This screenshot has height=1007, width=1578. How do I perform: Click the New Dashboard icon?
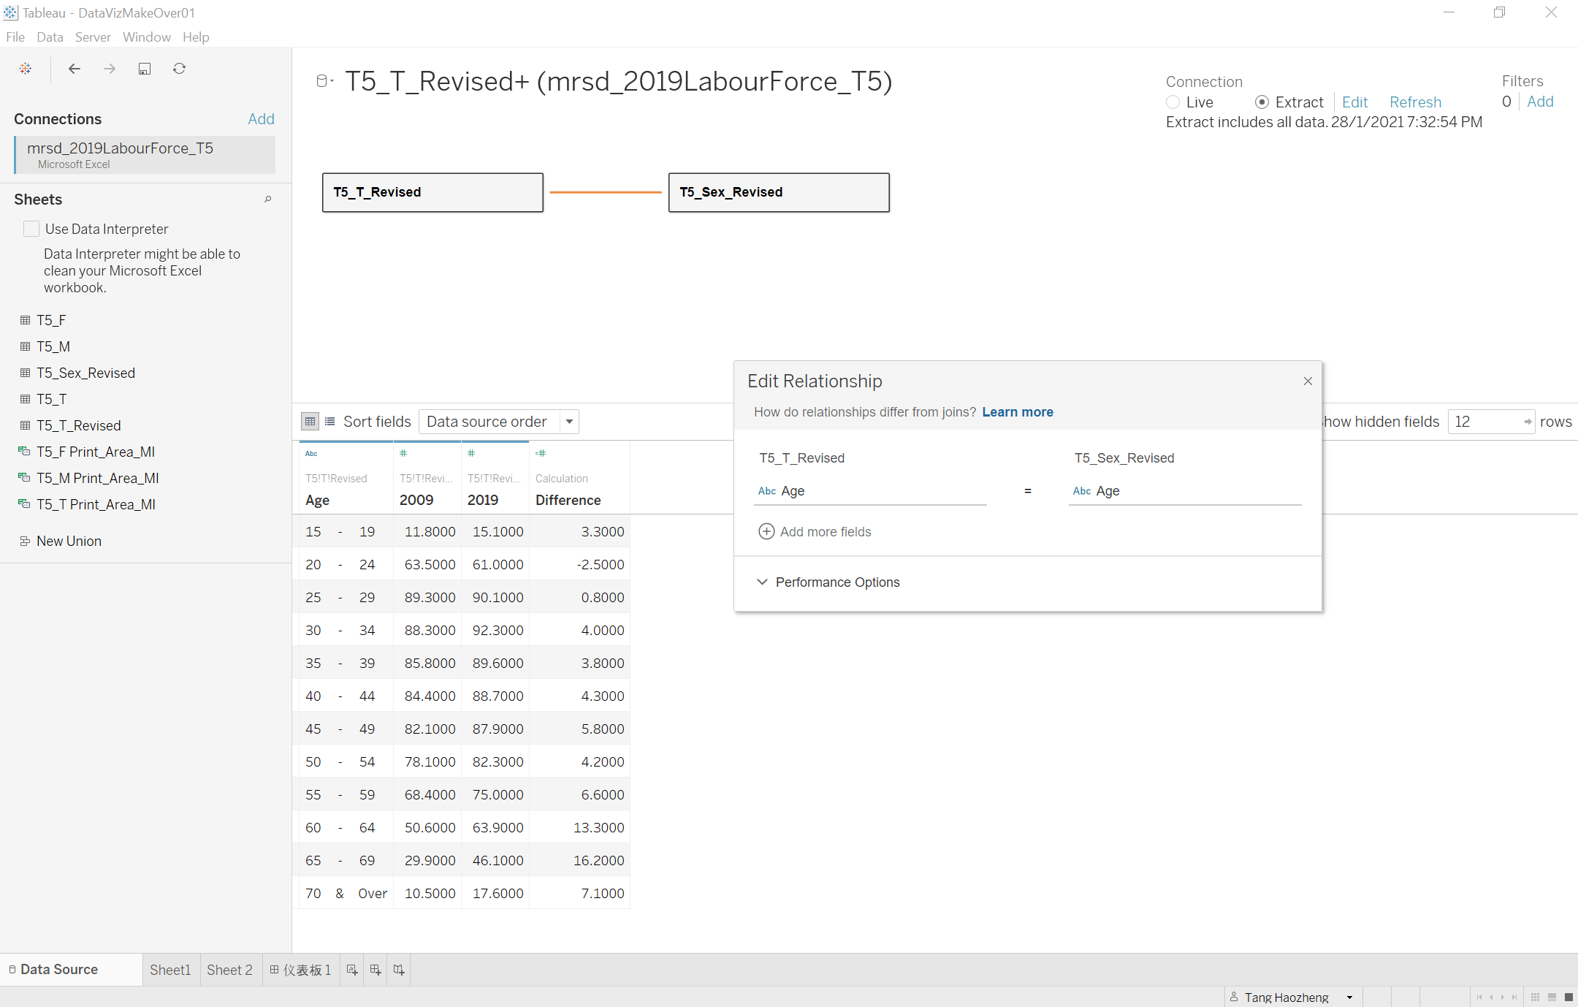(x=376, y=970)
